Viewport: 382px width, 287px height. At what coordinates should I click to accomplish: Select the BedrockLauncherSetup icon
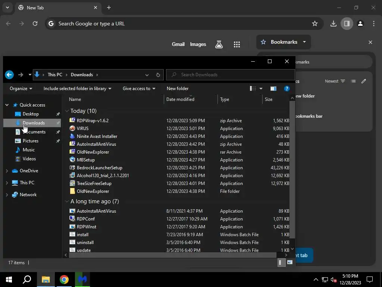click(x=72, y=167)
